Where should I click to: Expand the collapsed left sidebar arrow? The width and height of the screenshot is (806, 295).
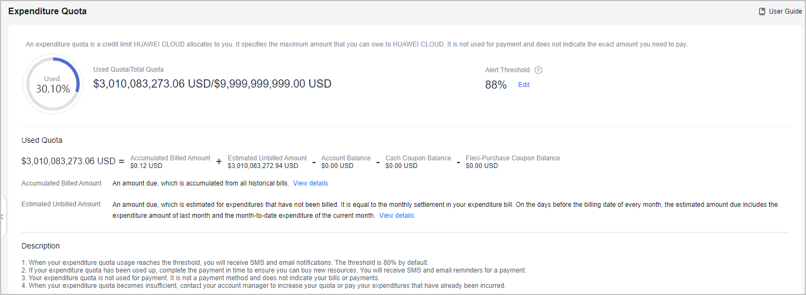point(2,217)
